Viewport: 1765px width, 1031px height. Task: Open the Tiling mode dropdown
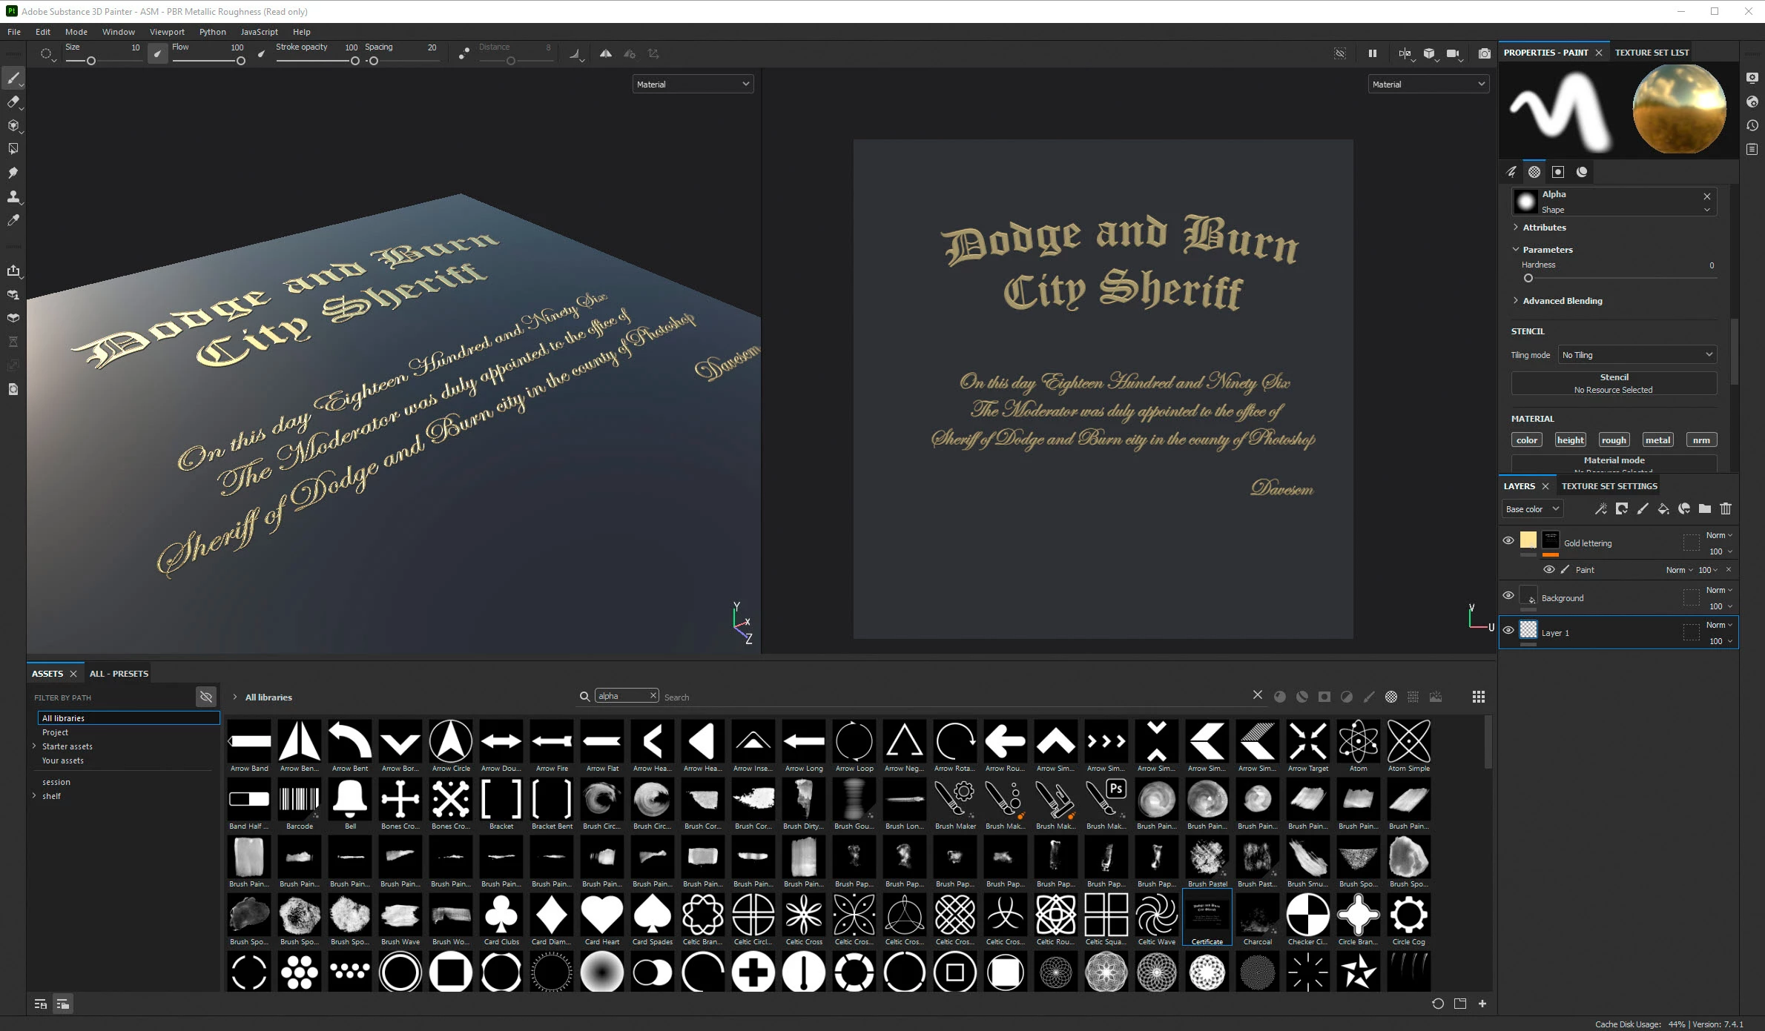[x=1637, y=355]
